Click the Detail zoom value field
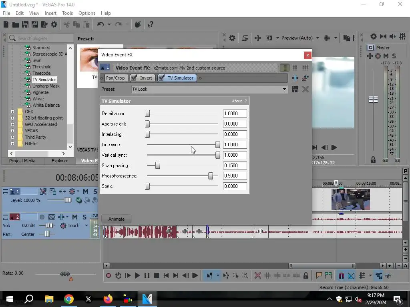Image resolution: width=410 pixels, height=307 pixels. pos(235,114)
